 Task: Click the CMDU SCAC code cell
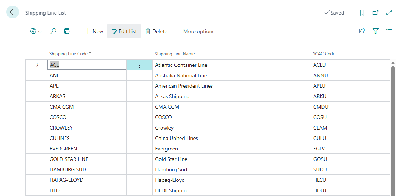(350, 107)
